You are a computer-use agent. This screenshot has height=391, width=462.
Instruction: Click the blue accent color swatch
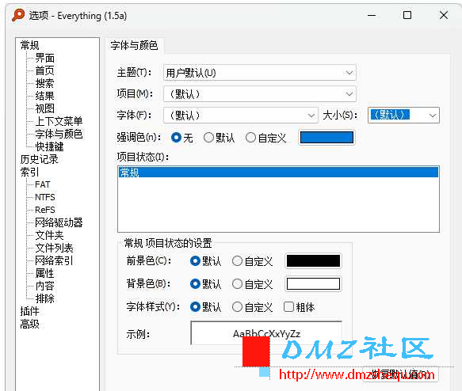326,138
